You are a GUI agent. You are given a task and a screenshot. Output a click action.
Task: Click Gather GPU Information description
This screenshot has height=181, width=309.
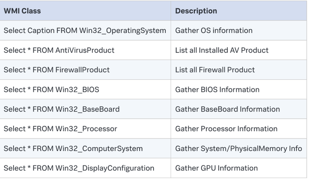coord(216,168)
